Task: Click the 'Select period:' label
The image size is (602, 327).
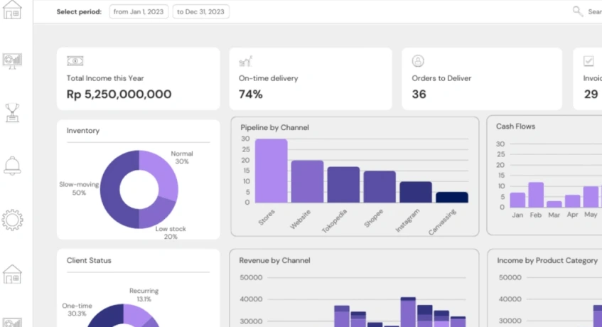Action: [79, 12]
